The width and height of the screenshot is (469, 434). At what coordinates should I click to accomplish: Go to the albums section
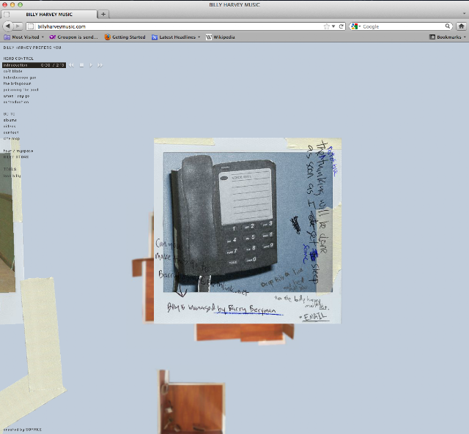coord(10,120)
